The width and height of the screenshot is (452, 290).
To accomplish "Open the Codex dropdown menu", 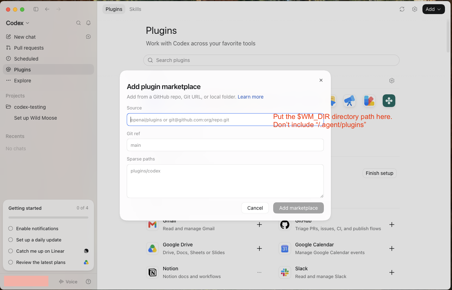I will pyautogui.click(x=18, y=23).
